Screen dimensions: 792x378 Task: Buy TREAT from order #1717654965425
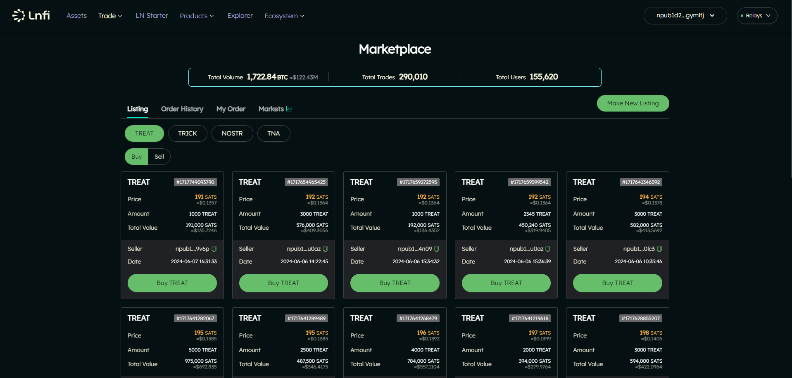pos(283,283)
